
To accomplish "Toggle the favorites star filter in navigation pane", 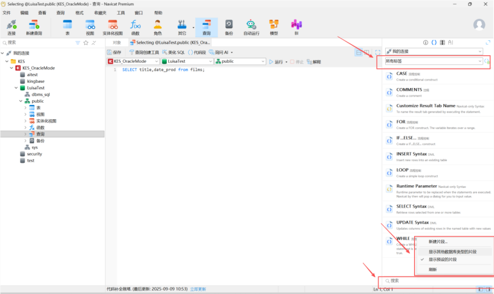I will tap(86, 43).
